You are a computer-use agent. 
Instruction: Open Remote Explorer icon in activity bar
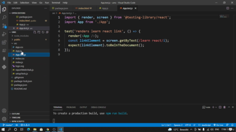[x=4, y=51]
